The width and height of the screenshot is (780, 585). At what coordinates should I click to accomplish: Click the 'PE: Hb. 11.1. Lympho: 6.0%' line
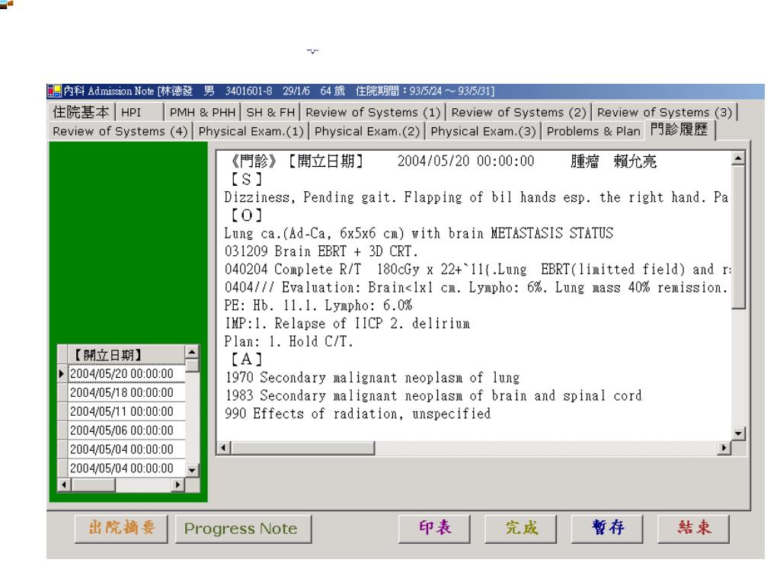(x=318, y=305)
